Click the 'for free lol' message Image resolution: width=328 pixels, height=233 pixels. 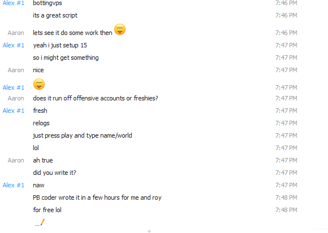point(48,210)
